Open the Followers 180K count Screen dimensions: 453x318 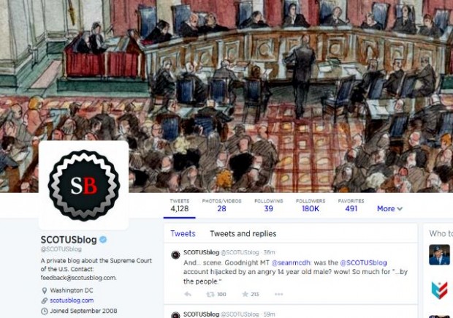tap(311, 205)
